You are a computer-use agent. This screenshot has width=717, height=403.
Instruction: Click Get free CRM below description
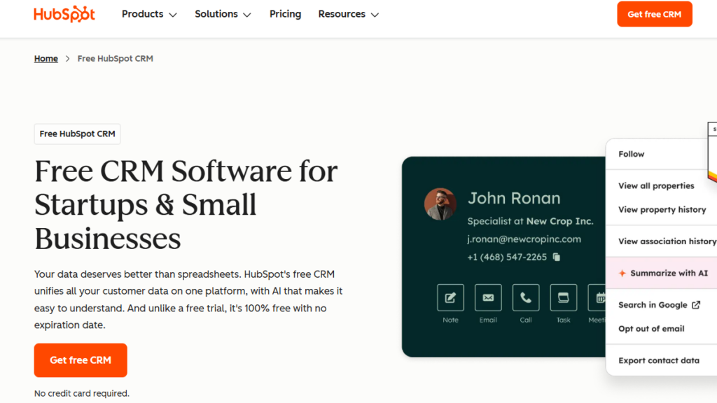point(81,360)
